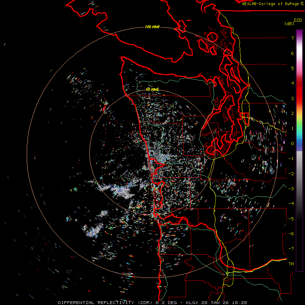Click the 6 value on color scale
Screen dimensions: 305x305
[292, 53]
